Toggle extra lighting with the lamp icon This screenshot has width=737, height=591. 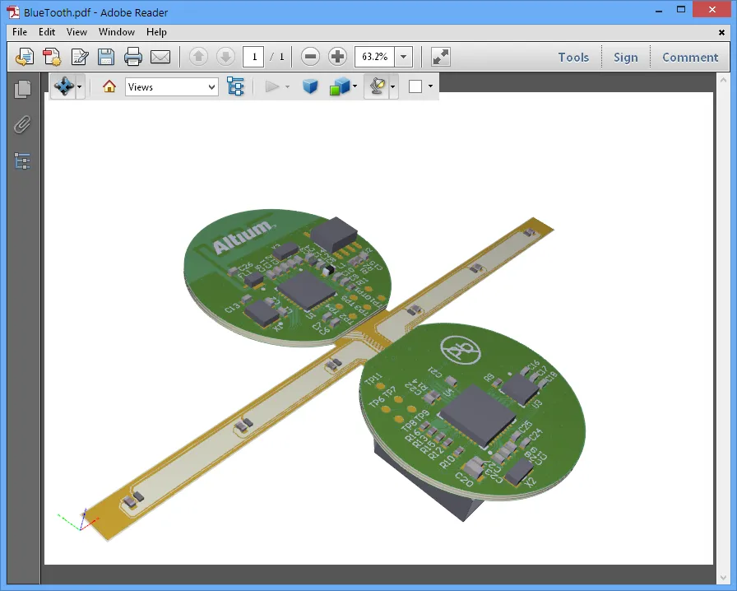[378, 86]
